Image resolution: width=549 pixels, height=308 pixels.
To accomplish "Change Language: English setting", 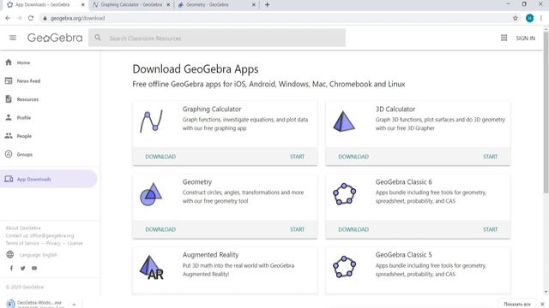I will point(39,255).
